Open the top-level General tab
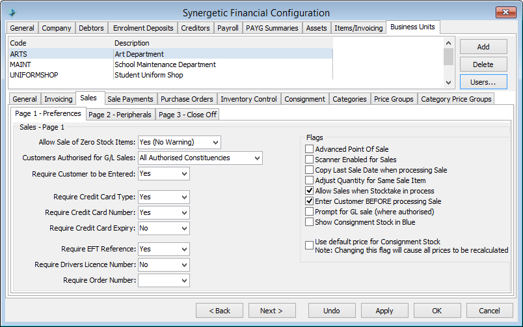Viewport: 523px width, 327px height. 21,28
